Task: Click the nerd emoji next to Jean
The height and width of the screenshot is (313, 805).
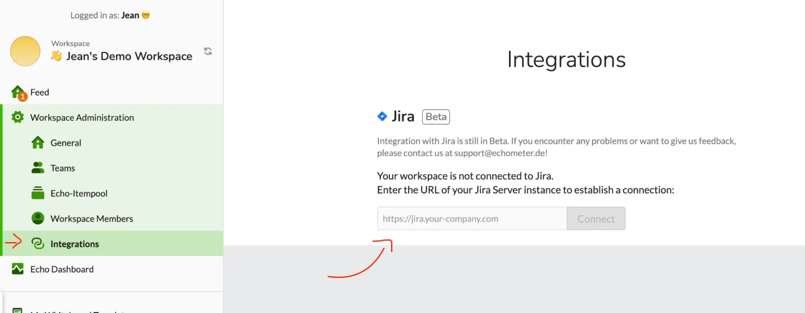Action: (x=146, y=15)
